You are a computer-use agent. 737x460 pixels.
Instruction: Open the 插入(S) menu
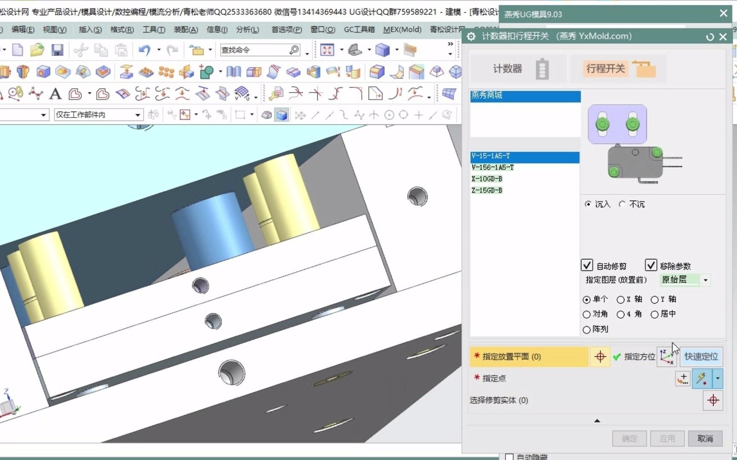[90, 29]
